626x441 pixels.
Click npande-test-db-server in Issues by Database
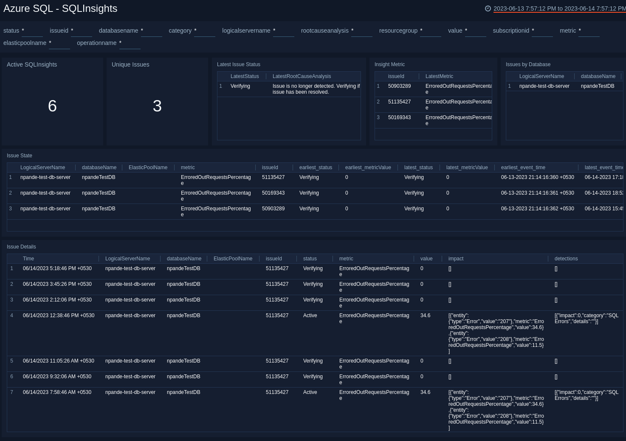tap(544, 86)
